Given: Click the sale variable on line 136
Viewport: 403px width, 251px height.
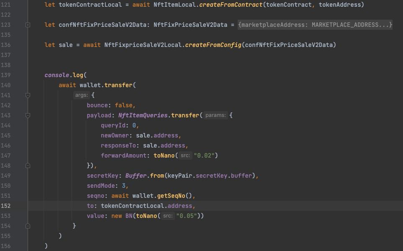Looking at the screenshot, I should (x=66, y=45).
